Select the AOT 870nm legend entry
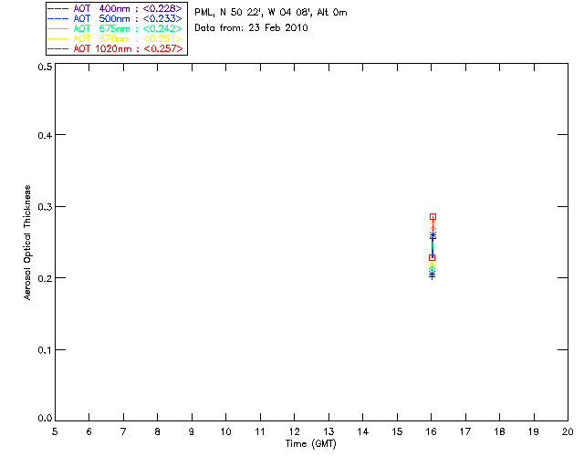The height and width of the screenshot is (467, 584). pos(115,38)
